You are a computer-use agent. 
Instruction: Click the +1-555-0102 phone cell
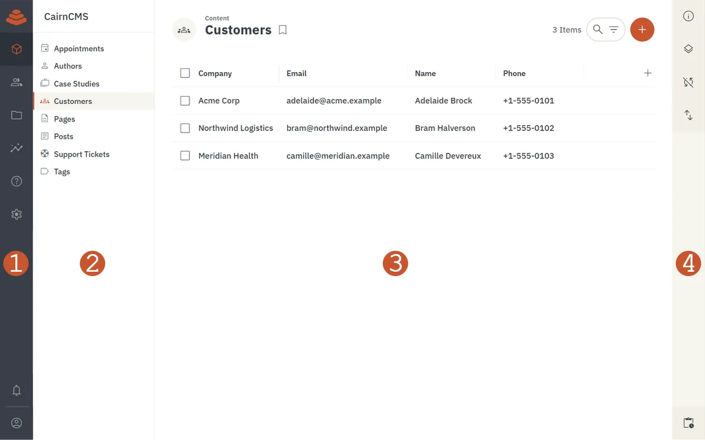pos(528,128)
